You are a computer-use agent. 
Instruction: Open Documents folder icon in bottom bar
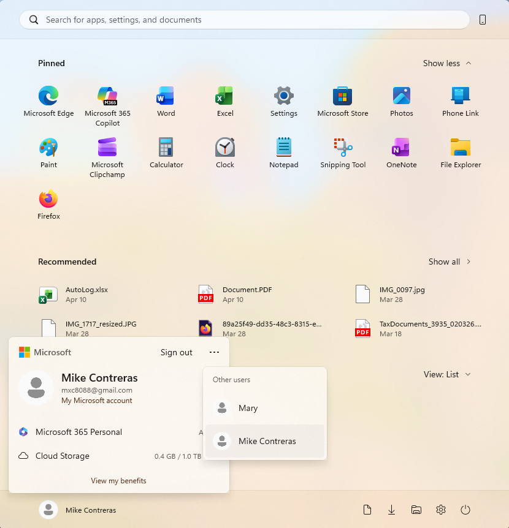(x=367, y=510)
